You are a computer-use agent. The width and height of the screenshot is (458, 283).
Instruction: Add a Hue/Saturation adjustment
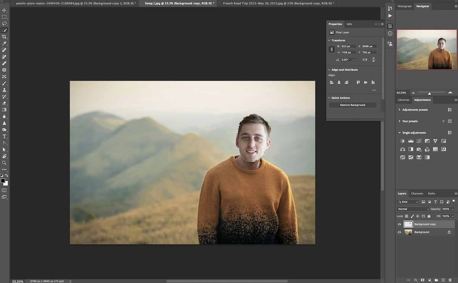[x=443, y=140]
